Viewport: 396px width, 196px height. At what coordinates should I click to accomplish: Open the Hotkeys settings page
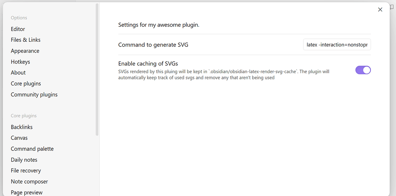pos(20,62)
